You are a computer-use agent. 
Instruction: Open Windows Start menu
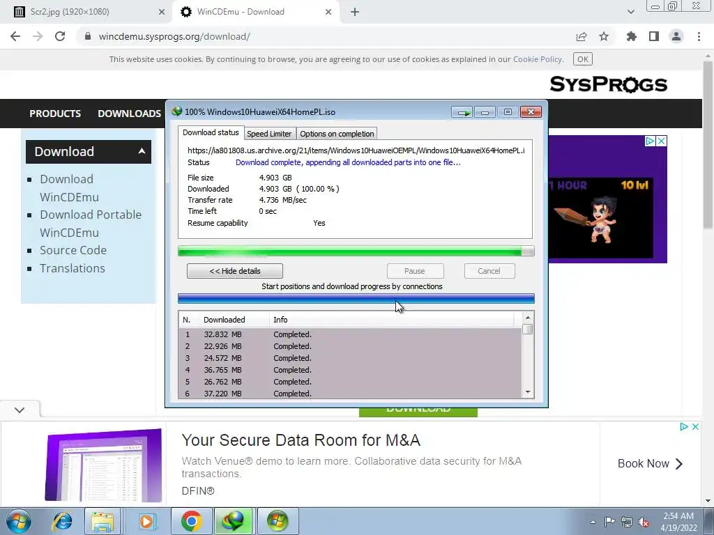(x=19, y=521)
